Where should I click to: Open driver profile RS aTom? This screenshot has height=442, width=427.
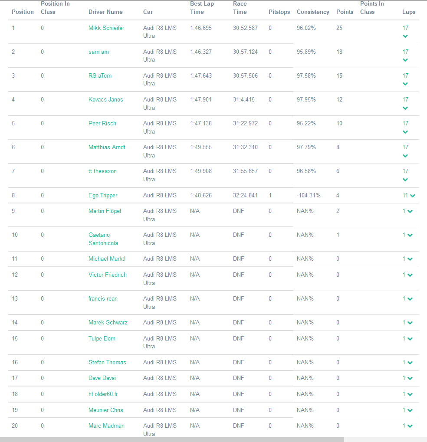coord(100,75)
